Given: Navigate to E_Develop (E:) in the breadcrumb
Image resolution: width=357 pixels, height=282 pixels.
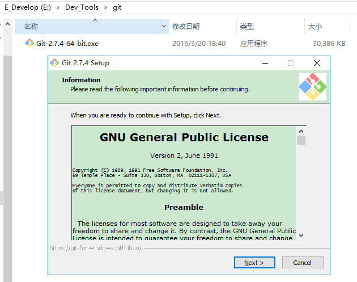Looking at the screenshot, I should coord(28,7).
